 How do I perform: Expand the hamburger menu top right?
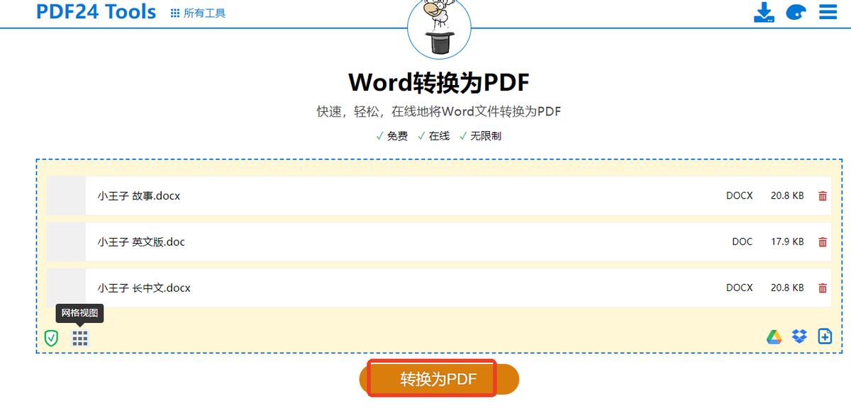827,11
